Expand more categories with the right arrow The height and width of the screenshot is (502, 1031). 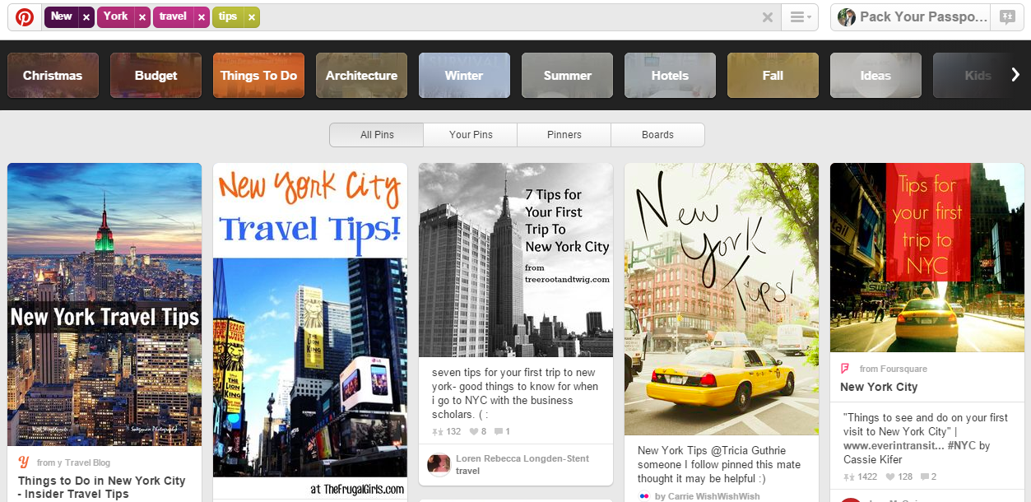tap(1017, 74)
